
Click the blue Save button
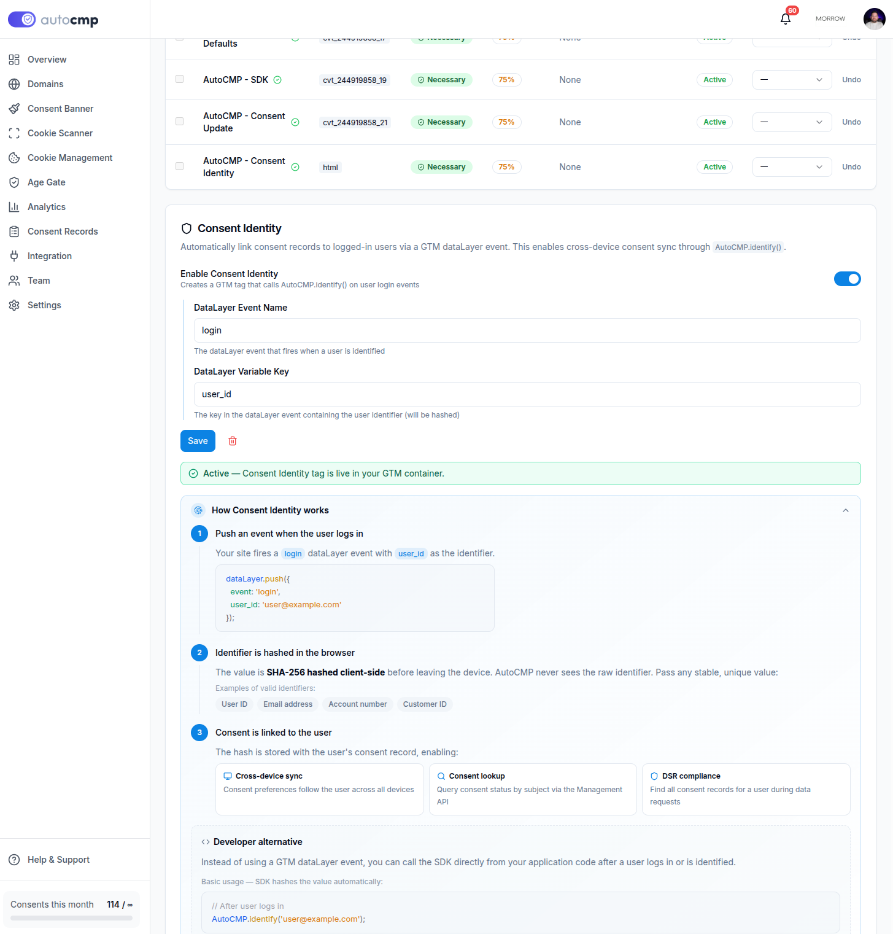pos(198,441)
